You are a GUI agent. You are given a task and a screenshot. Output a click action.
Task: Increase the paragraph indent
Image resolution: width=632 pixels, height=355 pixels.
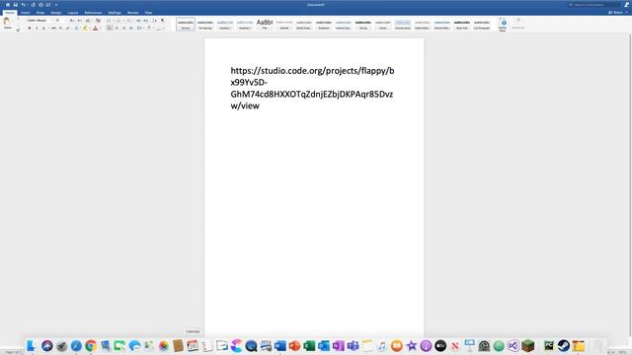click(146, 20)
